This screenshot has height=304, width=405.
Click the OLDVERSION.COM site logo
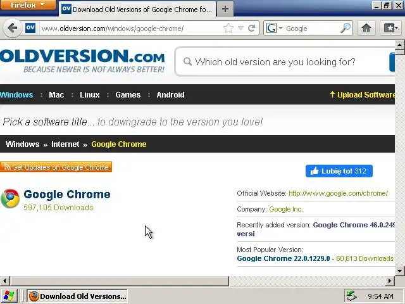click(82, 61)
